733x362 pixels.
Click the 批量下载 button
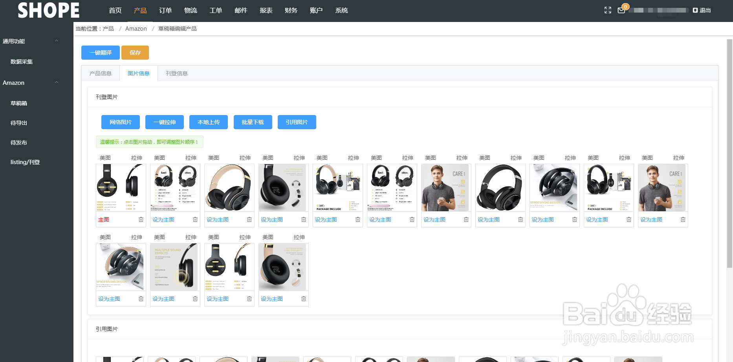point(253,122)
